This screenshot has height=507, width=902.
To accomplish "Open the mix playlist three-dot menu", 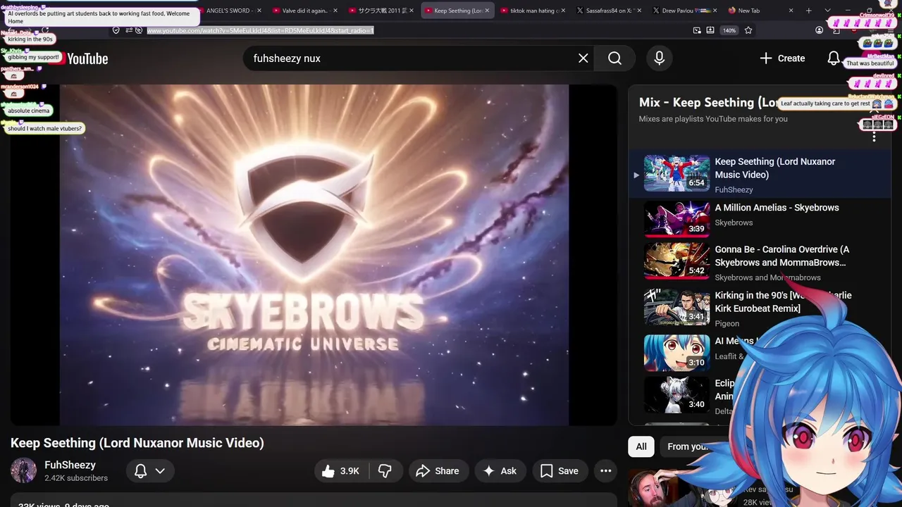I will [x=874, y=136].
